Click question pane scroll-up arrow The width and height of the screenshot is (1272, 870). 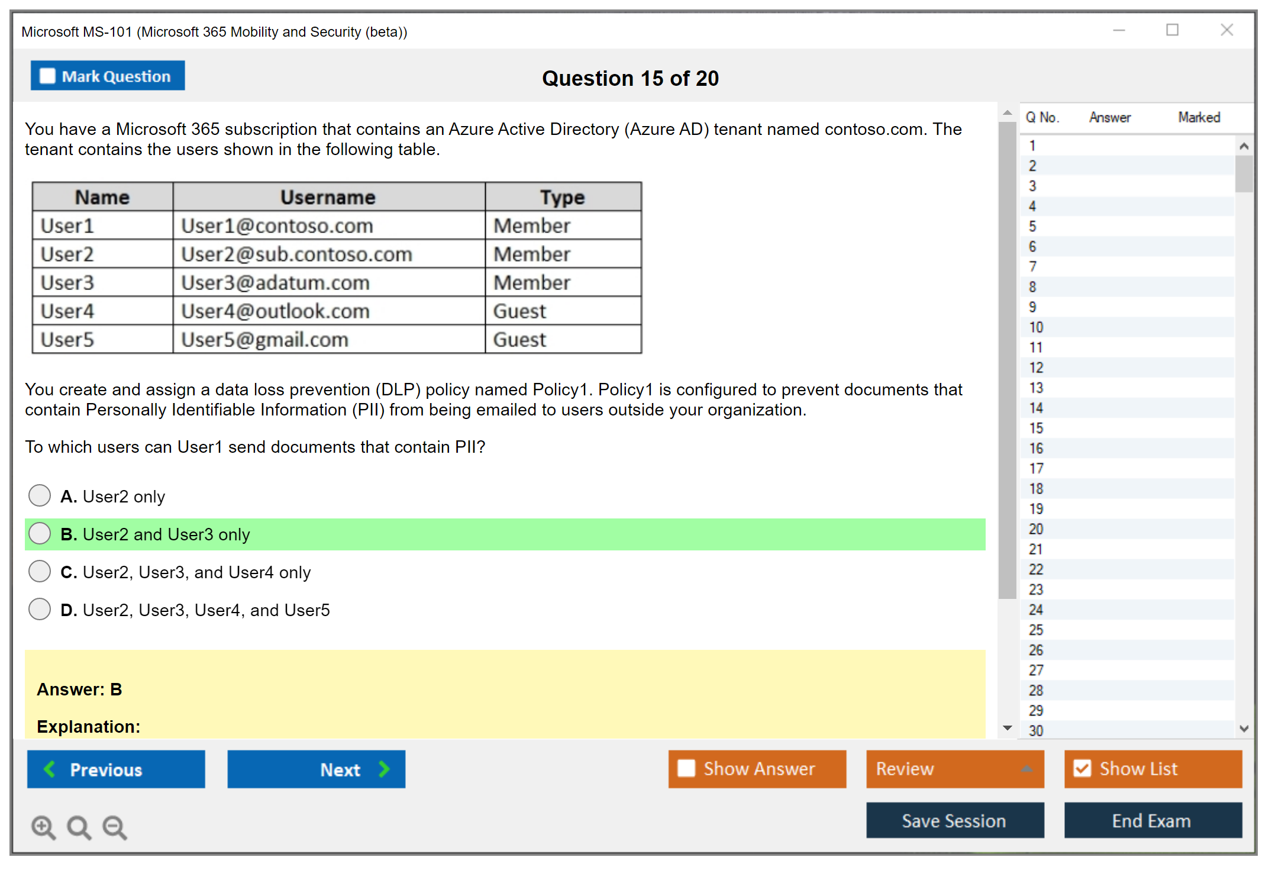click(1007, 112)
